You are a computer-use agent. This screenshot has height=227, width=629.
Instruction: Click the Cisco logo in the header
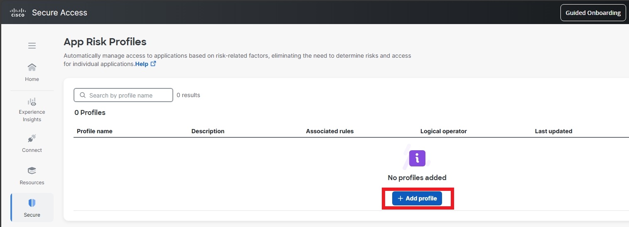click(x=17, y=12)
